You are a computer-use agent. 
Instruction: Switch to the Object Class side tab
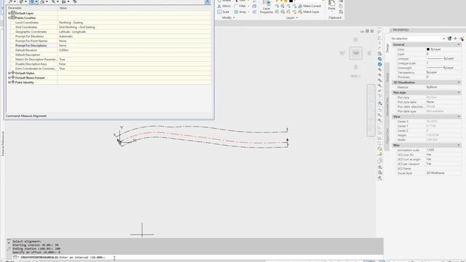(387, 136)
